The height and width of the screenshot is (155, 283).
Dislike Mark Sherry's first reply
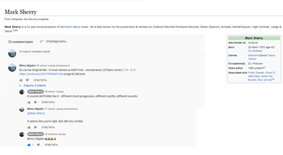coord(36,102)
